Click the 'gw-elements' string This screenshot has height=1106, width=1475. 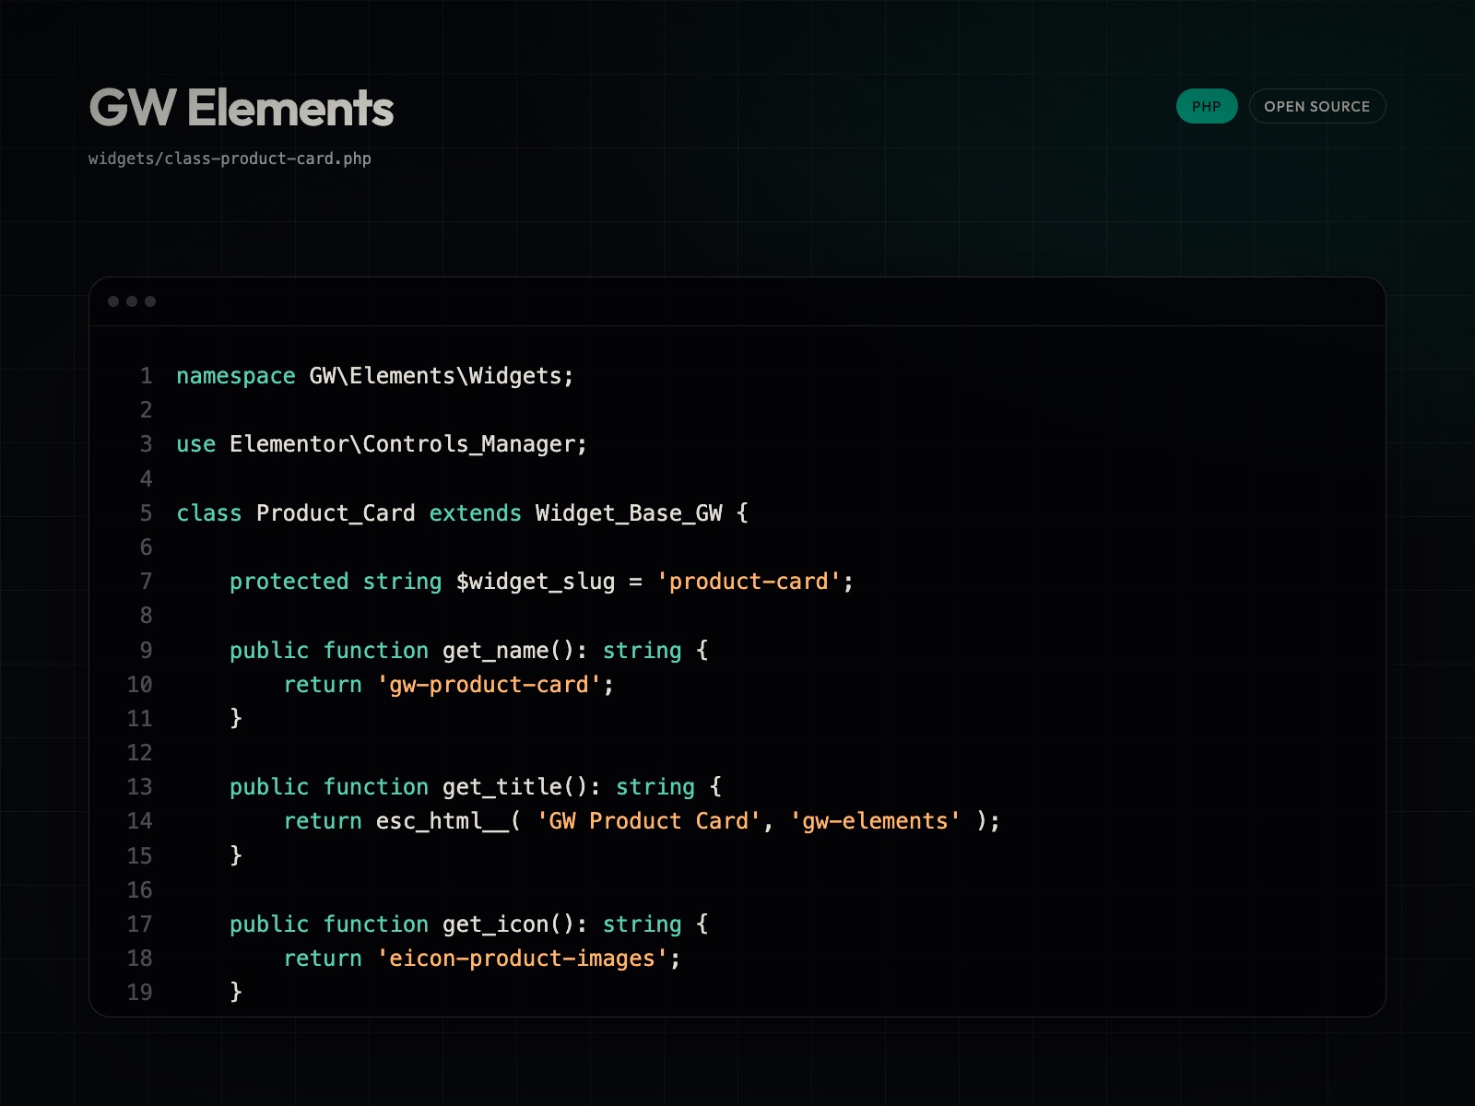(x=875, y=821)
